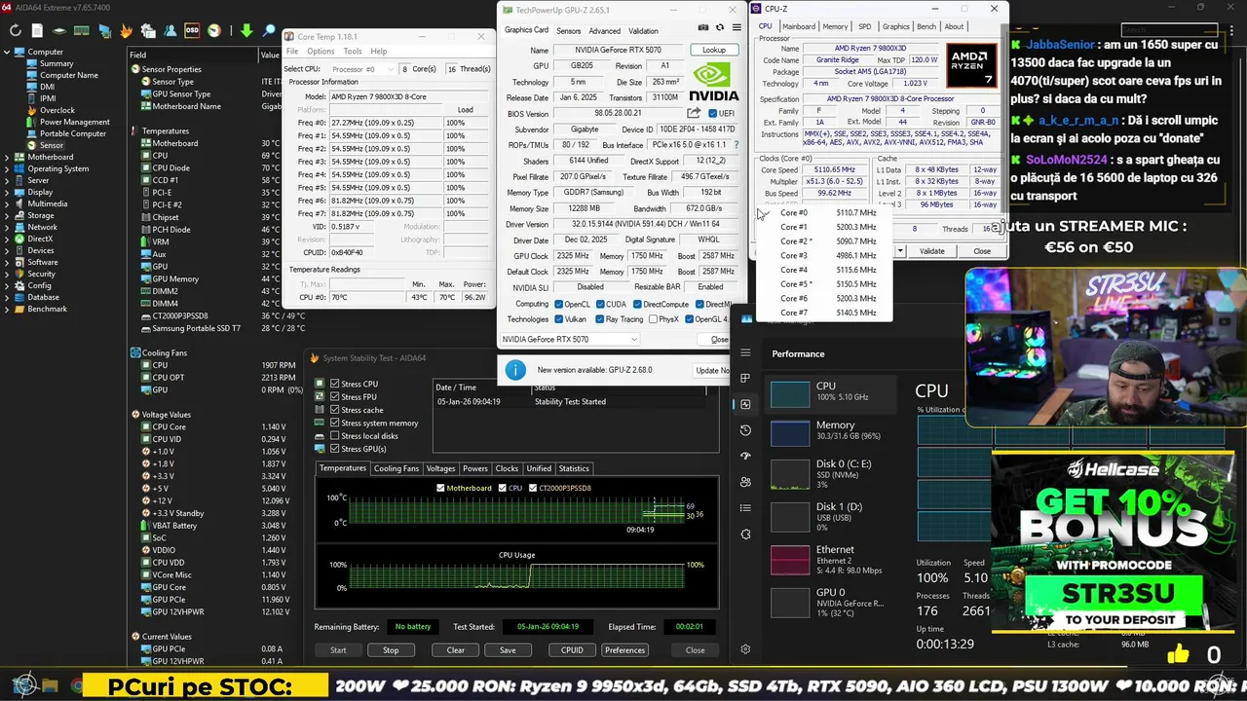Expand the Motherboard tree node in AIDA64
Image resolution: width=1247 pixels, height=701 pixels.
click(7, 157)
